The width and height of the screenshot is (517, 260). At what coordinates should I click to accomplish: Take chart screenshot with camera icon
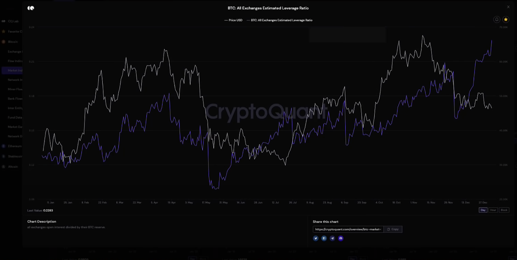(x=341, y=238)
